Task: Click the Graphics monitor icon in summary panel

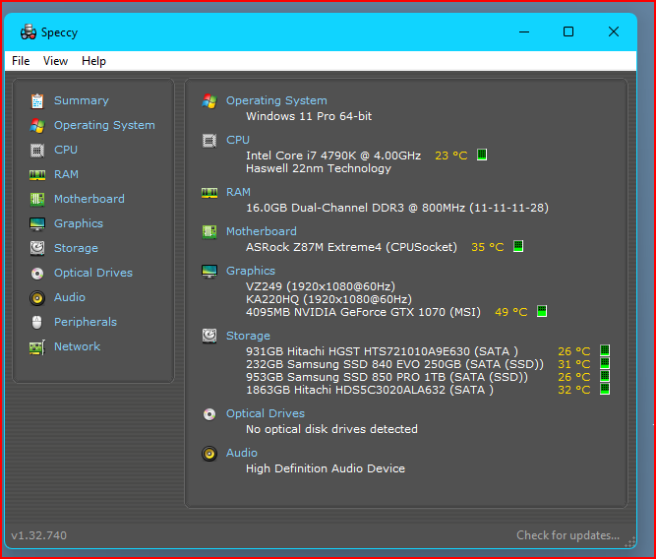Action: (x=209, y=271)
